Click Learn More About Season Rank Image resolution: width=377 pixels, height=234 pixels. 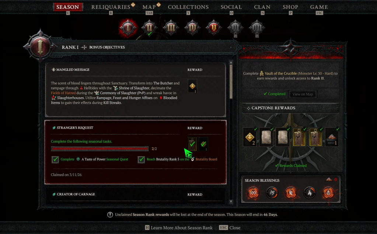[x=182, y=227]
